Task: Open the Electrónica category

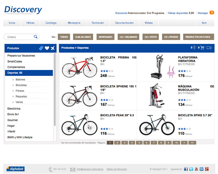Action: tap(14, 109)
